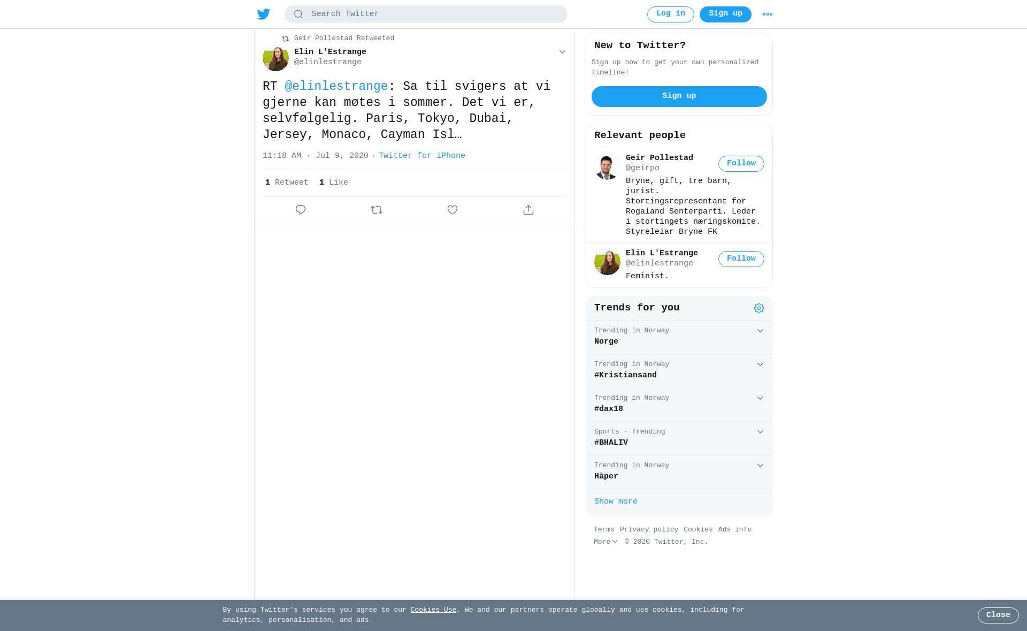
Task: Open the share icon under the tweet
Action: 528,210
